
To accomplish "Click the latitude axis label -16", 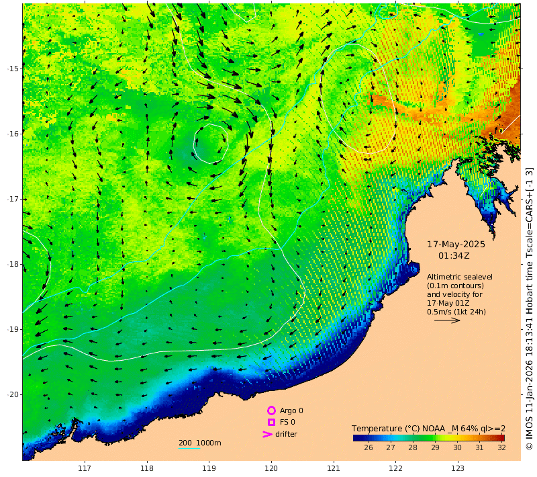I will (13, 134).
